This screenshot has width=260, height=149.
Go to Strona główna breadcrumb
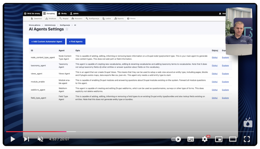pyautogui.click(x=34, y=25)
